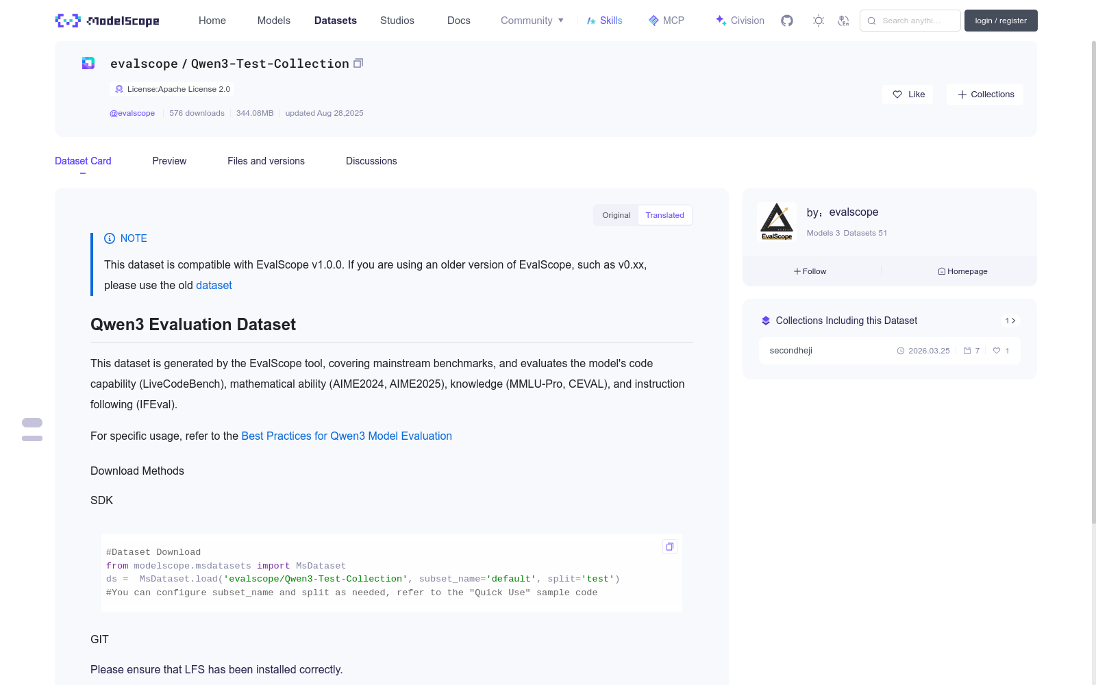Like this dataset
The width and height of the screenshot is (1096, 685).
point(908,95)
